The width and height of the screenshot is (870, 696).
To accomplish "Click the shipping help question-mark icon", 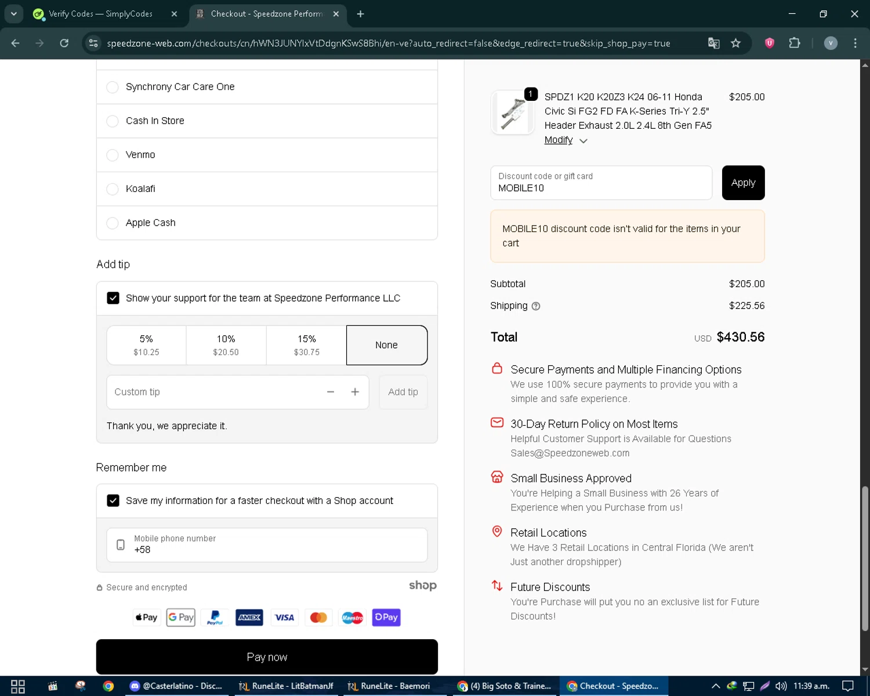I will tap(536, 306).
